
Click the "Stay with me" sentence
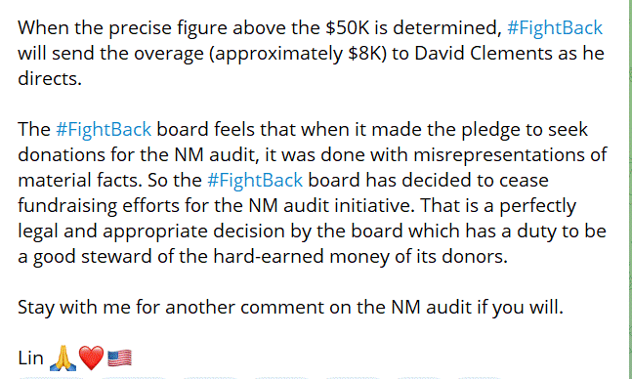[x=290, y=308]
